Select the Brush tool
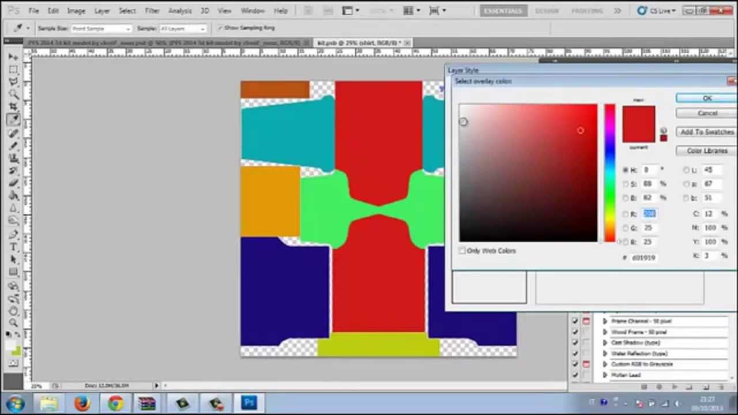The width and height of the screenshot is (738, 415). point(13,145)
